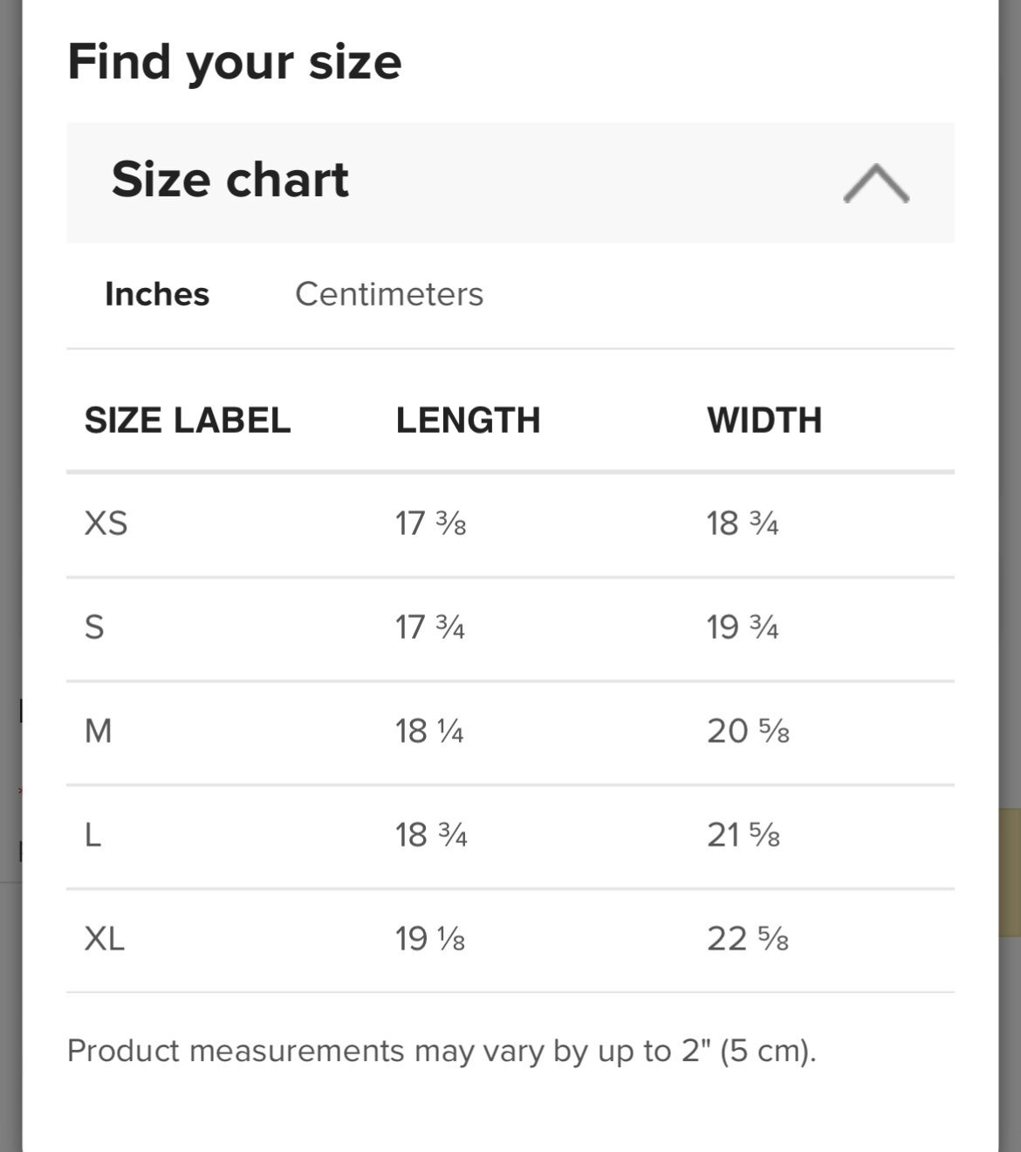Click the M width value 20 ⅝
Image resolution: width=1021 pixels, height=1152 pixels.
coord(748,730)
